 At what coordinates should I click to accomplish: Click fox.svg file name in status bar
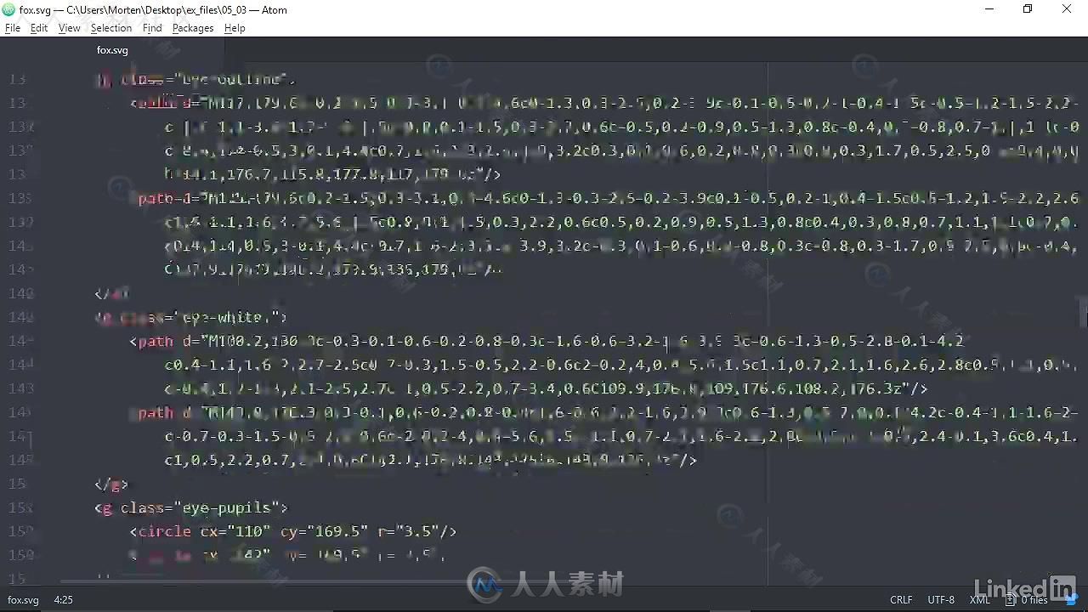23,599
